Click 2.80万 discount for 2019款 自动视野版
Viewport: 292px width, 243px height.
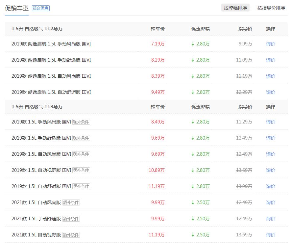[203, 170]
